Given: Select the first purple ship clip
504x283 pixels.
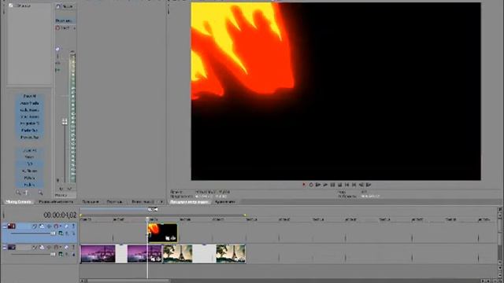Looking at the screenshot, I should (98, 253).
